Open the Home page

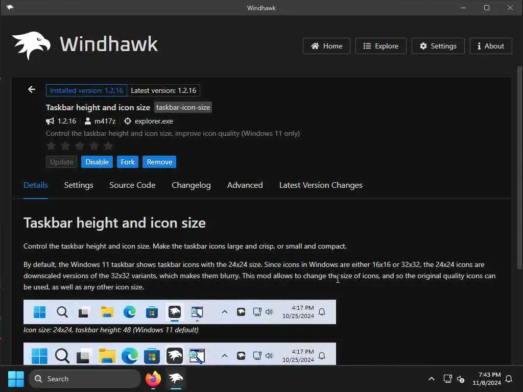click(x=326, y=46)
